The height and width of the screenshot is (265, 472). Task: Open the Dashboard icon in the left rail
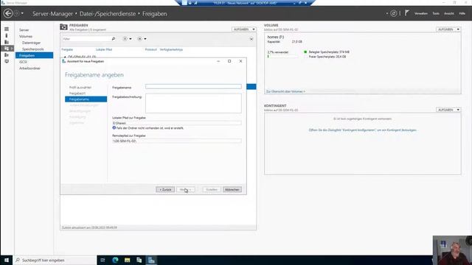[x=7, y=29]
